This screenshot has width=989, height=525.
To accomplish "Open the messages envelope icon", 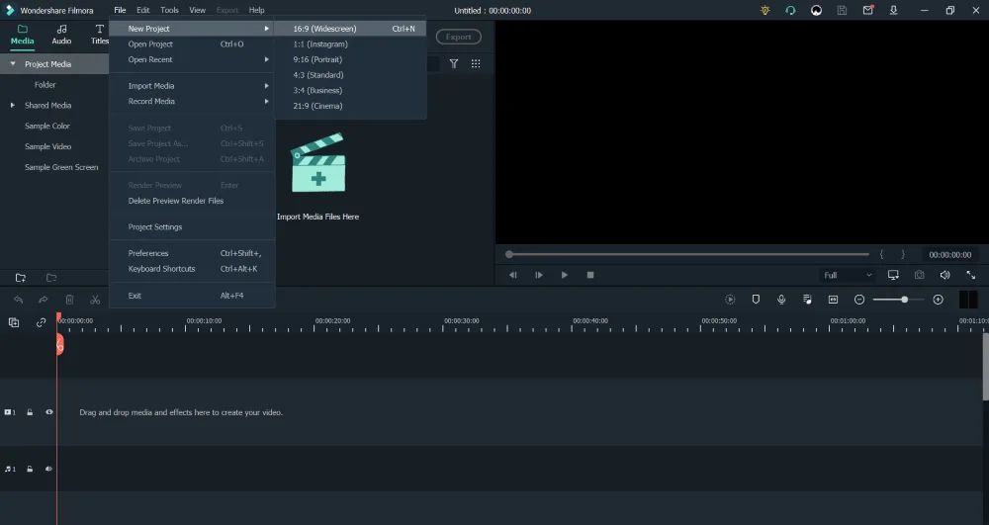I will coord(868,10).
